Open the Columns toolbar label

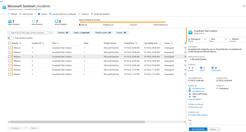[85, 14]
